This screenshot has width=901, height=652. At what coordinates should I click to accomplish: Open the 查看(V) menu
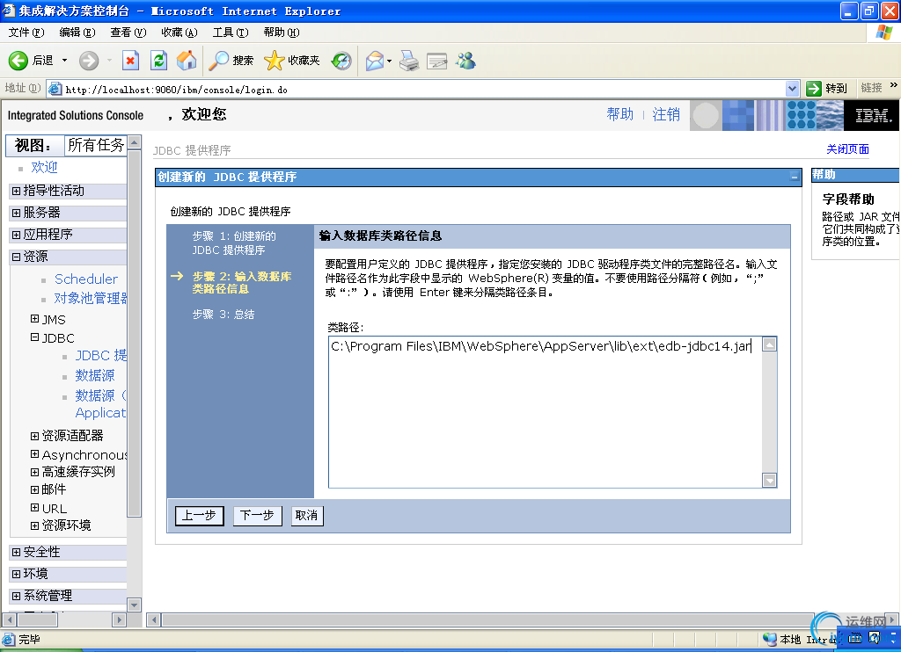click(x=128, y=33)
